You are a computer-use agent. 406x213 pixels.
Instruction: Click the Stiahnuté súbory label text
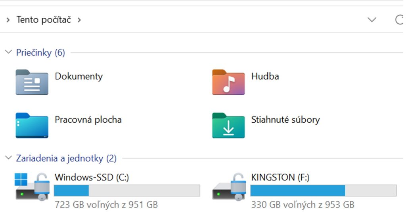[285, 120]
